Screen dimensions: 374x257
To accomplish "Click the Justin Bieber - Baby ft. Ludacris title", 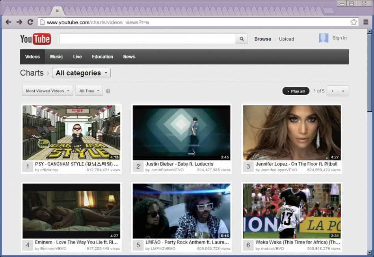I will (x=179, y=164).
